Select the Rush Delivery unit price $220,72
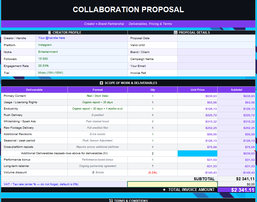The height and width of the screenshot is (202, 257). tap(198, 115)
